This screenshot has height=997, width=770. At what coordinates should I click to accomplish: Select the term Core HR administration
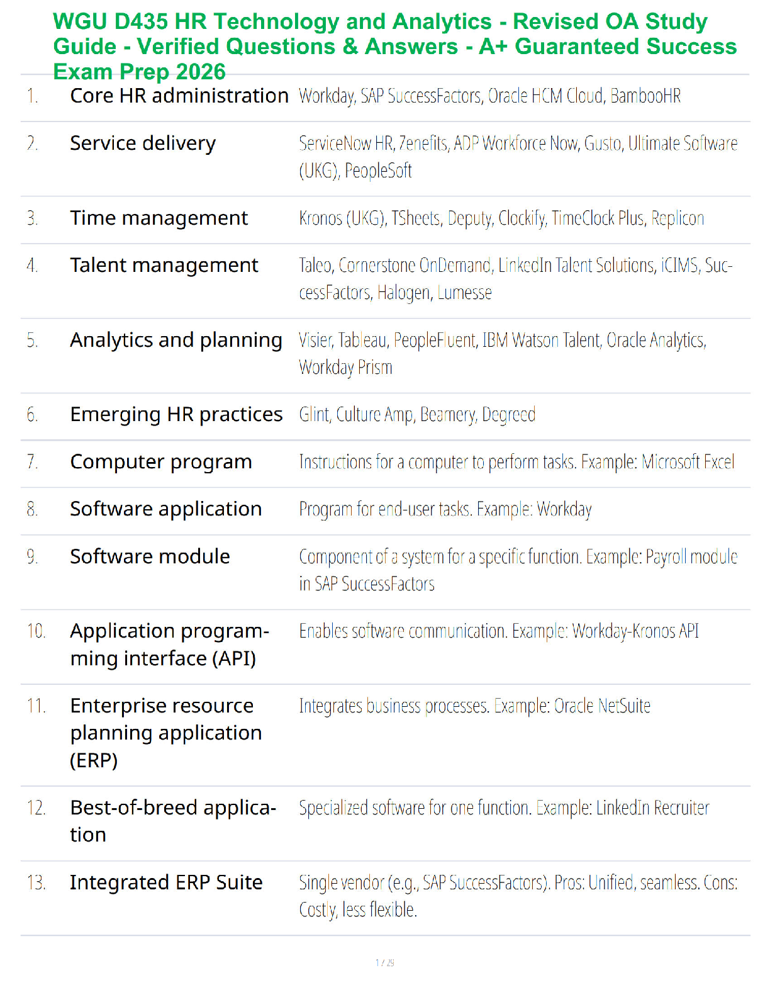179,96
